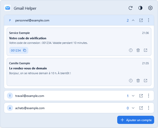This screenshot has width=158, height=128.
Task: Click preview text about code de connexion
Action: point(48,43)
